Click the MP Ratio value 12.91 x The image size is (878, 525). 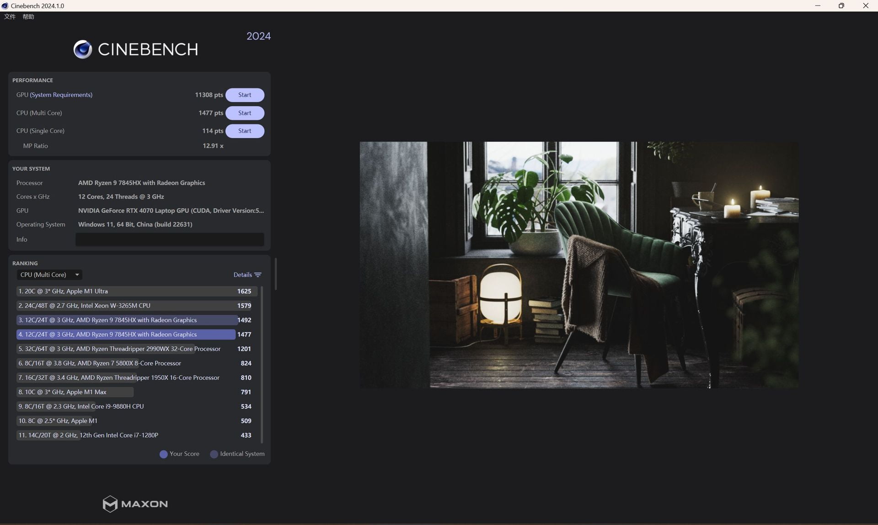pyautogui.click(x=213, y=146)
